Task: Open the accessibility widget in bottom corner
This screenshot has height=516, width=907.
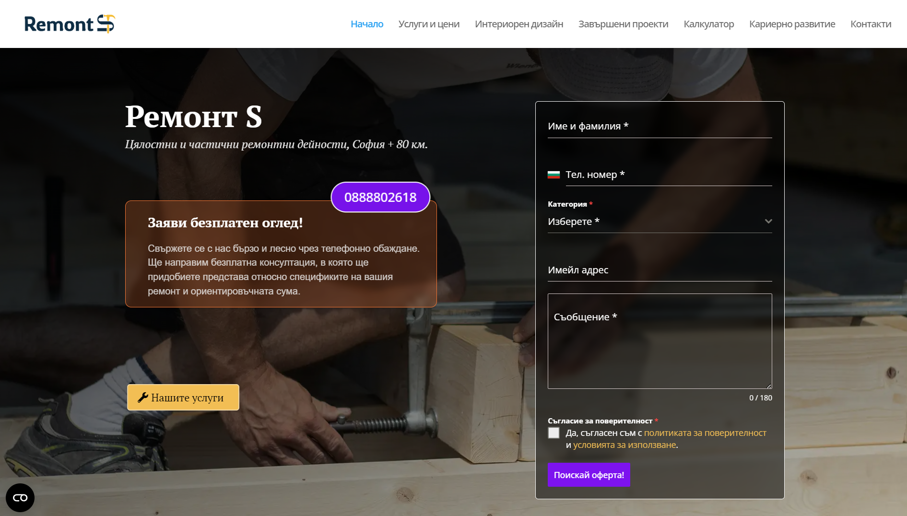Action: pos(20,498)
